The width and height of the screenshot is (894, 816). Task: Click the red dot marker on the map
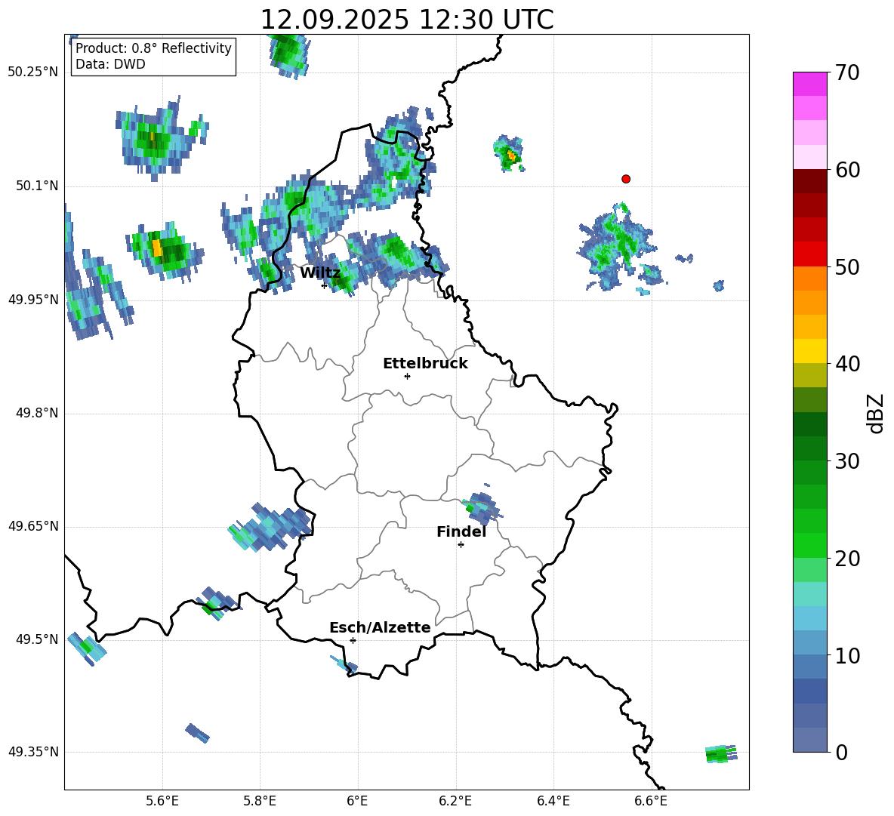point(625,179)
